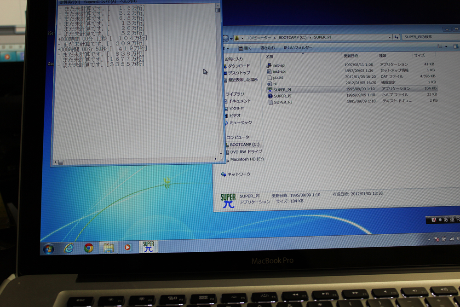This screenshot has width=460, height=307.
Task: Click the 開く toolbar button
Action: click(x=245, y=48)
